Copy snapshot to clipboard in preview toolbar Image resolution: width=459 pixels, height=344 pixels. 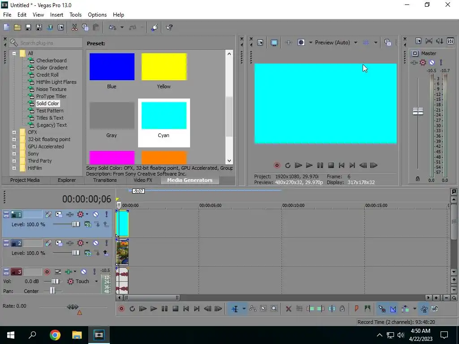point(388,43)
